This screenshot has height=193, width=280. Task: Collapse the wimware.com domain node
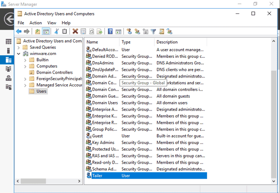(x=18, y=54)
